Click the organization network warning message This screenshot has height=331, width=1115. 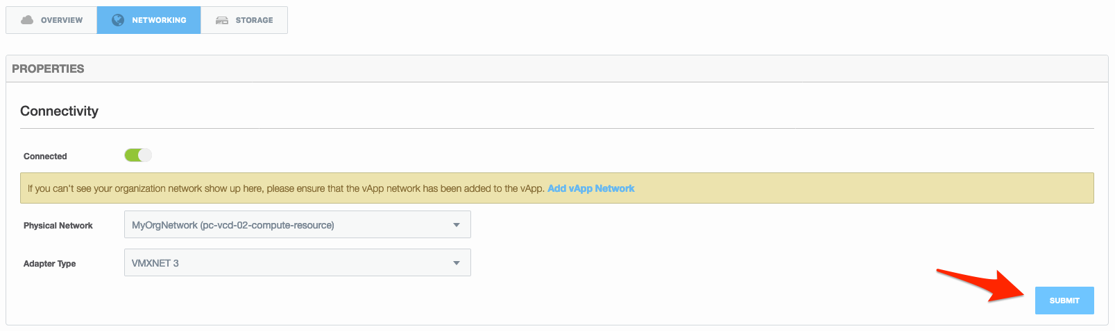point(557,188)
